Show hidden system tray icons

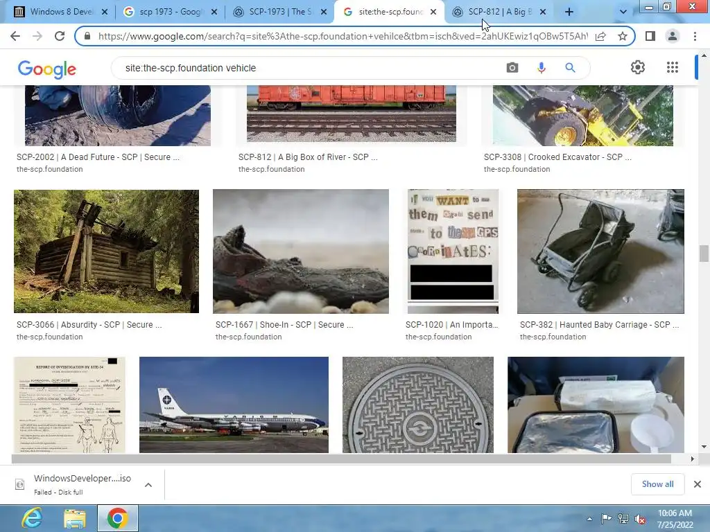pyautogui.click(x=589, y=519)
